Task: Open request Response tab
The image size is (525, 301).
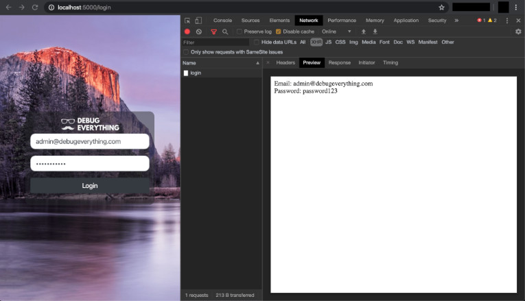Action: pos(340,62)
